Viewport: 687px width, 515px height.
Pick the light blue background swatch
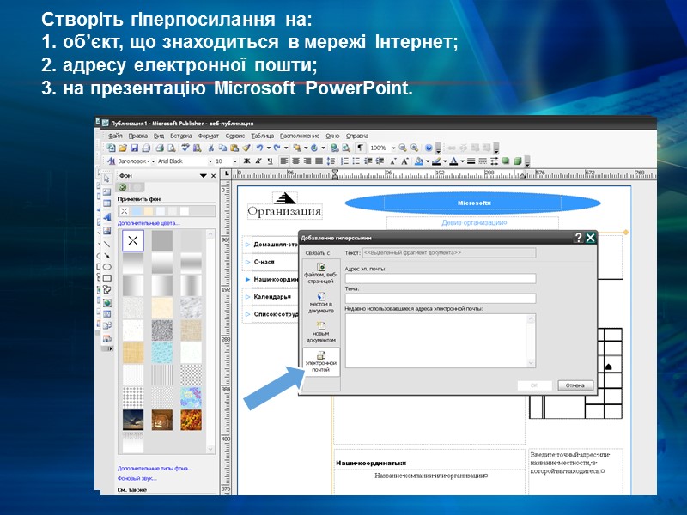pyautogui.click(x=137, y=211)
